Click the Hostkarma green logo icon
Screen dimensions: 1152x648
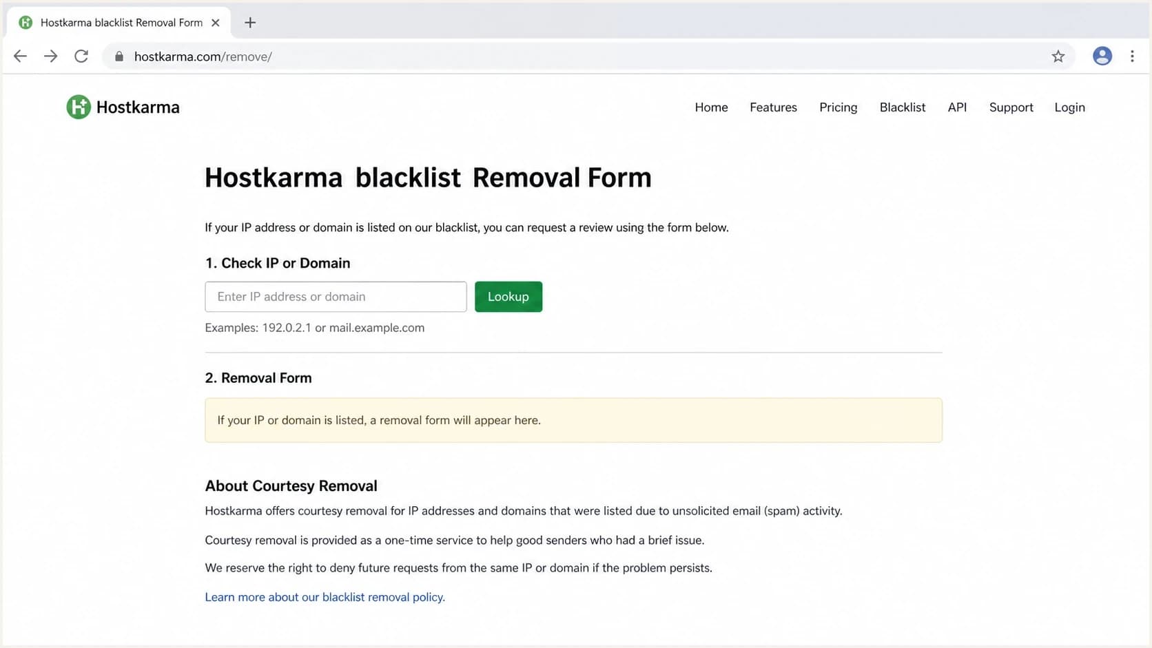tap(79, 107)
